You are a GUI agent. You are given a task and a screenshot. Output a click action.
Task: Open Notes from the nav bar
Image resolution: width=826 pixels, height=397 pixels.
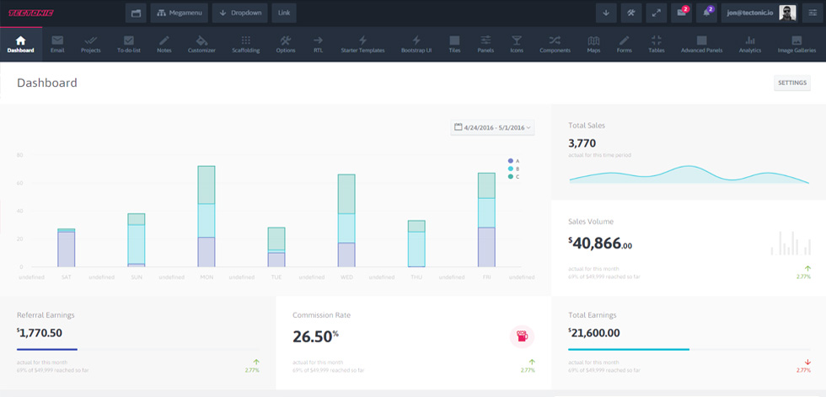(164, 44)
